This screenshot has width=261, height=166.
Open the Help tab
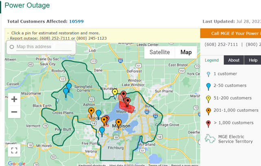coord(253,60)
